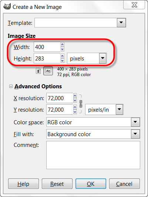Open the pixels unit dropdown
The height and width of the screenshot is (197, 148).
point(103,58)
